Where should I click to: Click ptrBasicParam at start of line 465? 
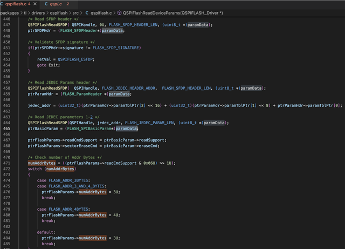(43, 129)
